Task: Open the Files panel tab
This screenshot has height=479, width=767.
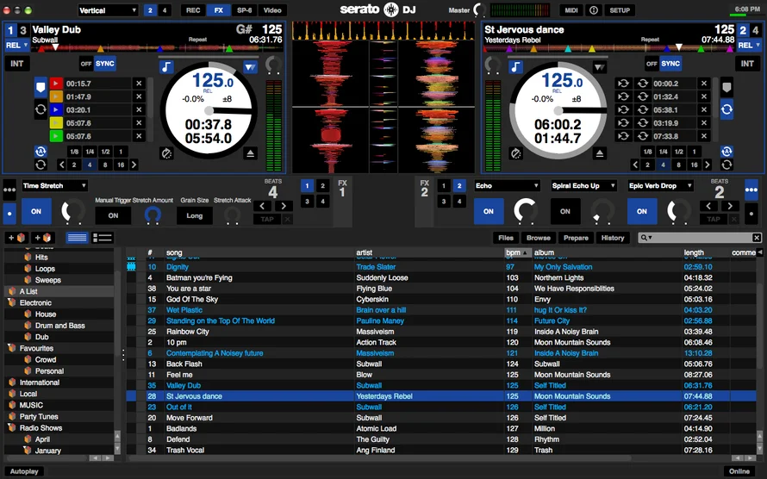Action: [506, 238]
